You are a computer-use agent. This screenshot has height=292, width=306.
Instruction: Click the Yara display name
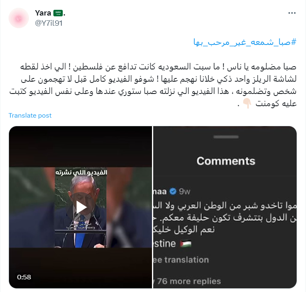pos(43,13)
